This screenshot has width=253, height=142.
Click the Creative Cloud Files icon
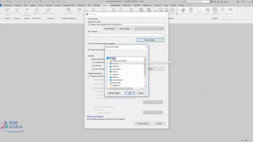(111, 61)
